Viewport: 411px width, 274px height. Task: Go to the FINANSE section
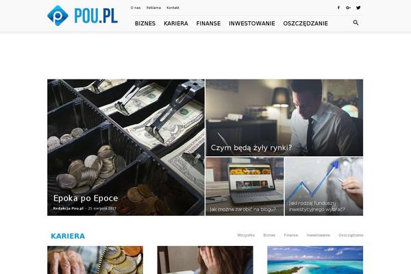208,23
